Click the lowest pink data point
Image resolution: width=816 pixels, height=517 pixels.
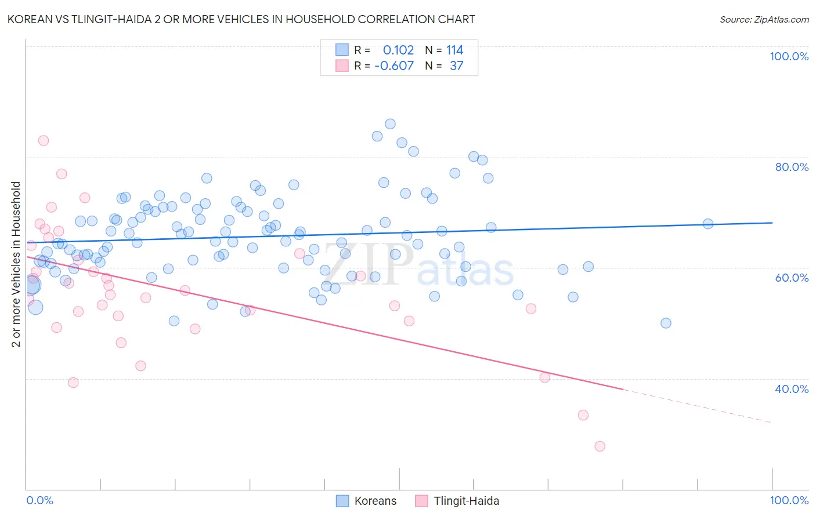[x=600, y=446]
